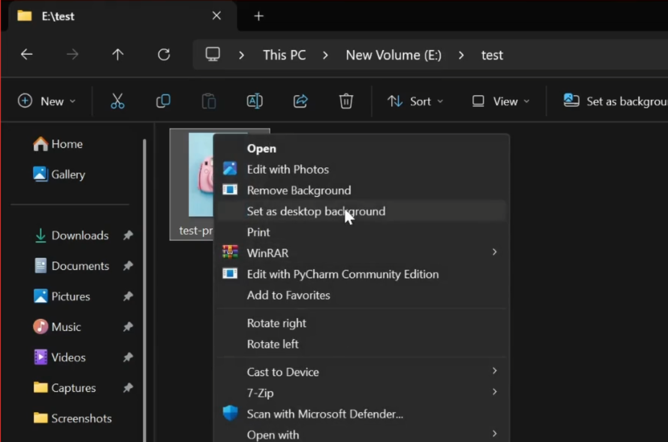Screen dimensions: 668x442
Task: Click Set as background toolbar button
Action: (x=615, y=101)
